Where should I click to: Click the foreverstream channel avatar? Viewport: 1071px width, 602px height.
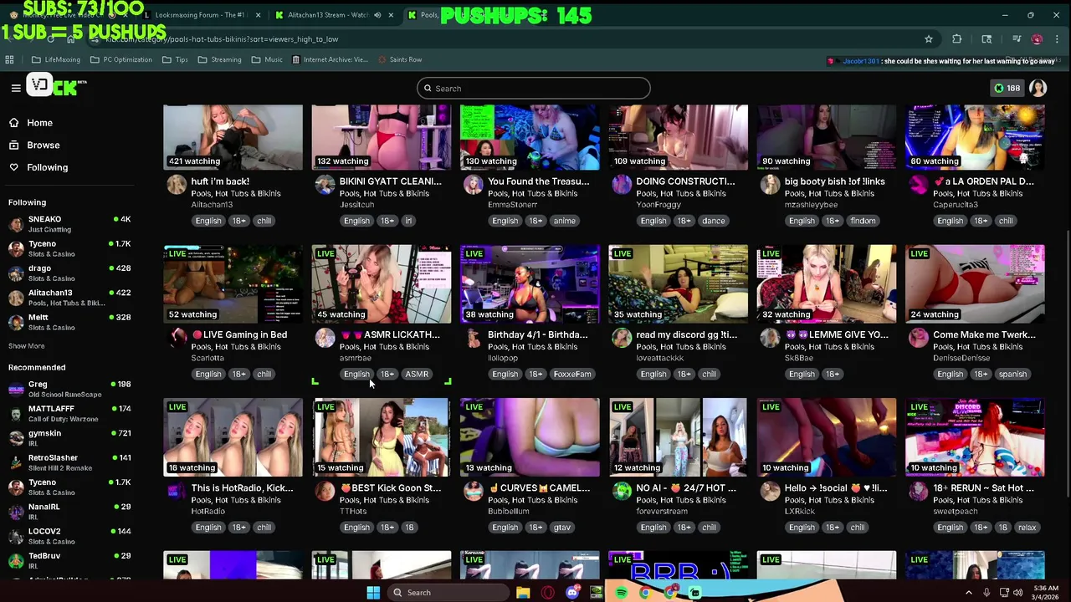click(x=622, y=492)
